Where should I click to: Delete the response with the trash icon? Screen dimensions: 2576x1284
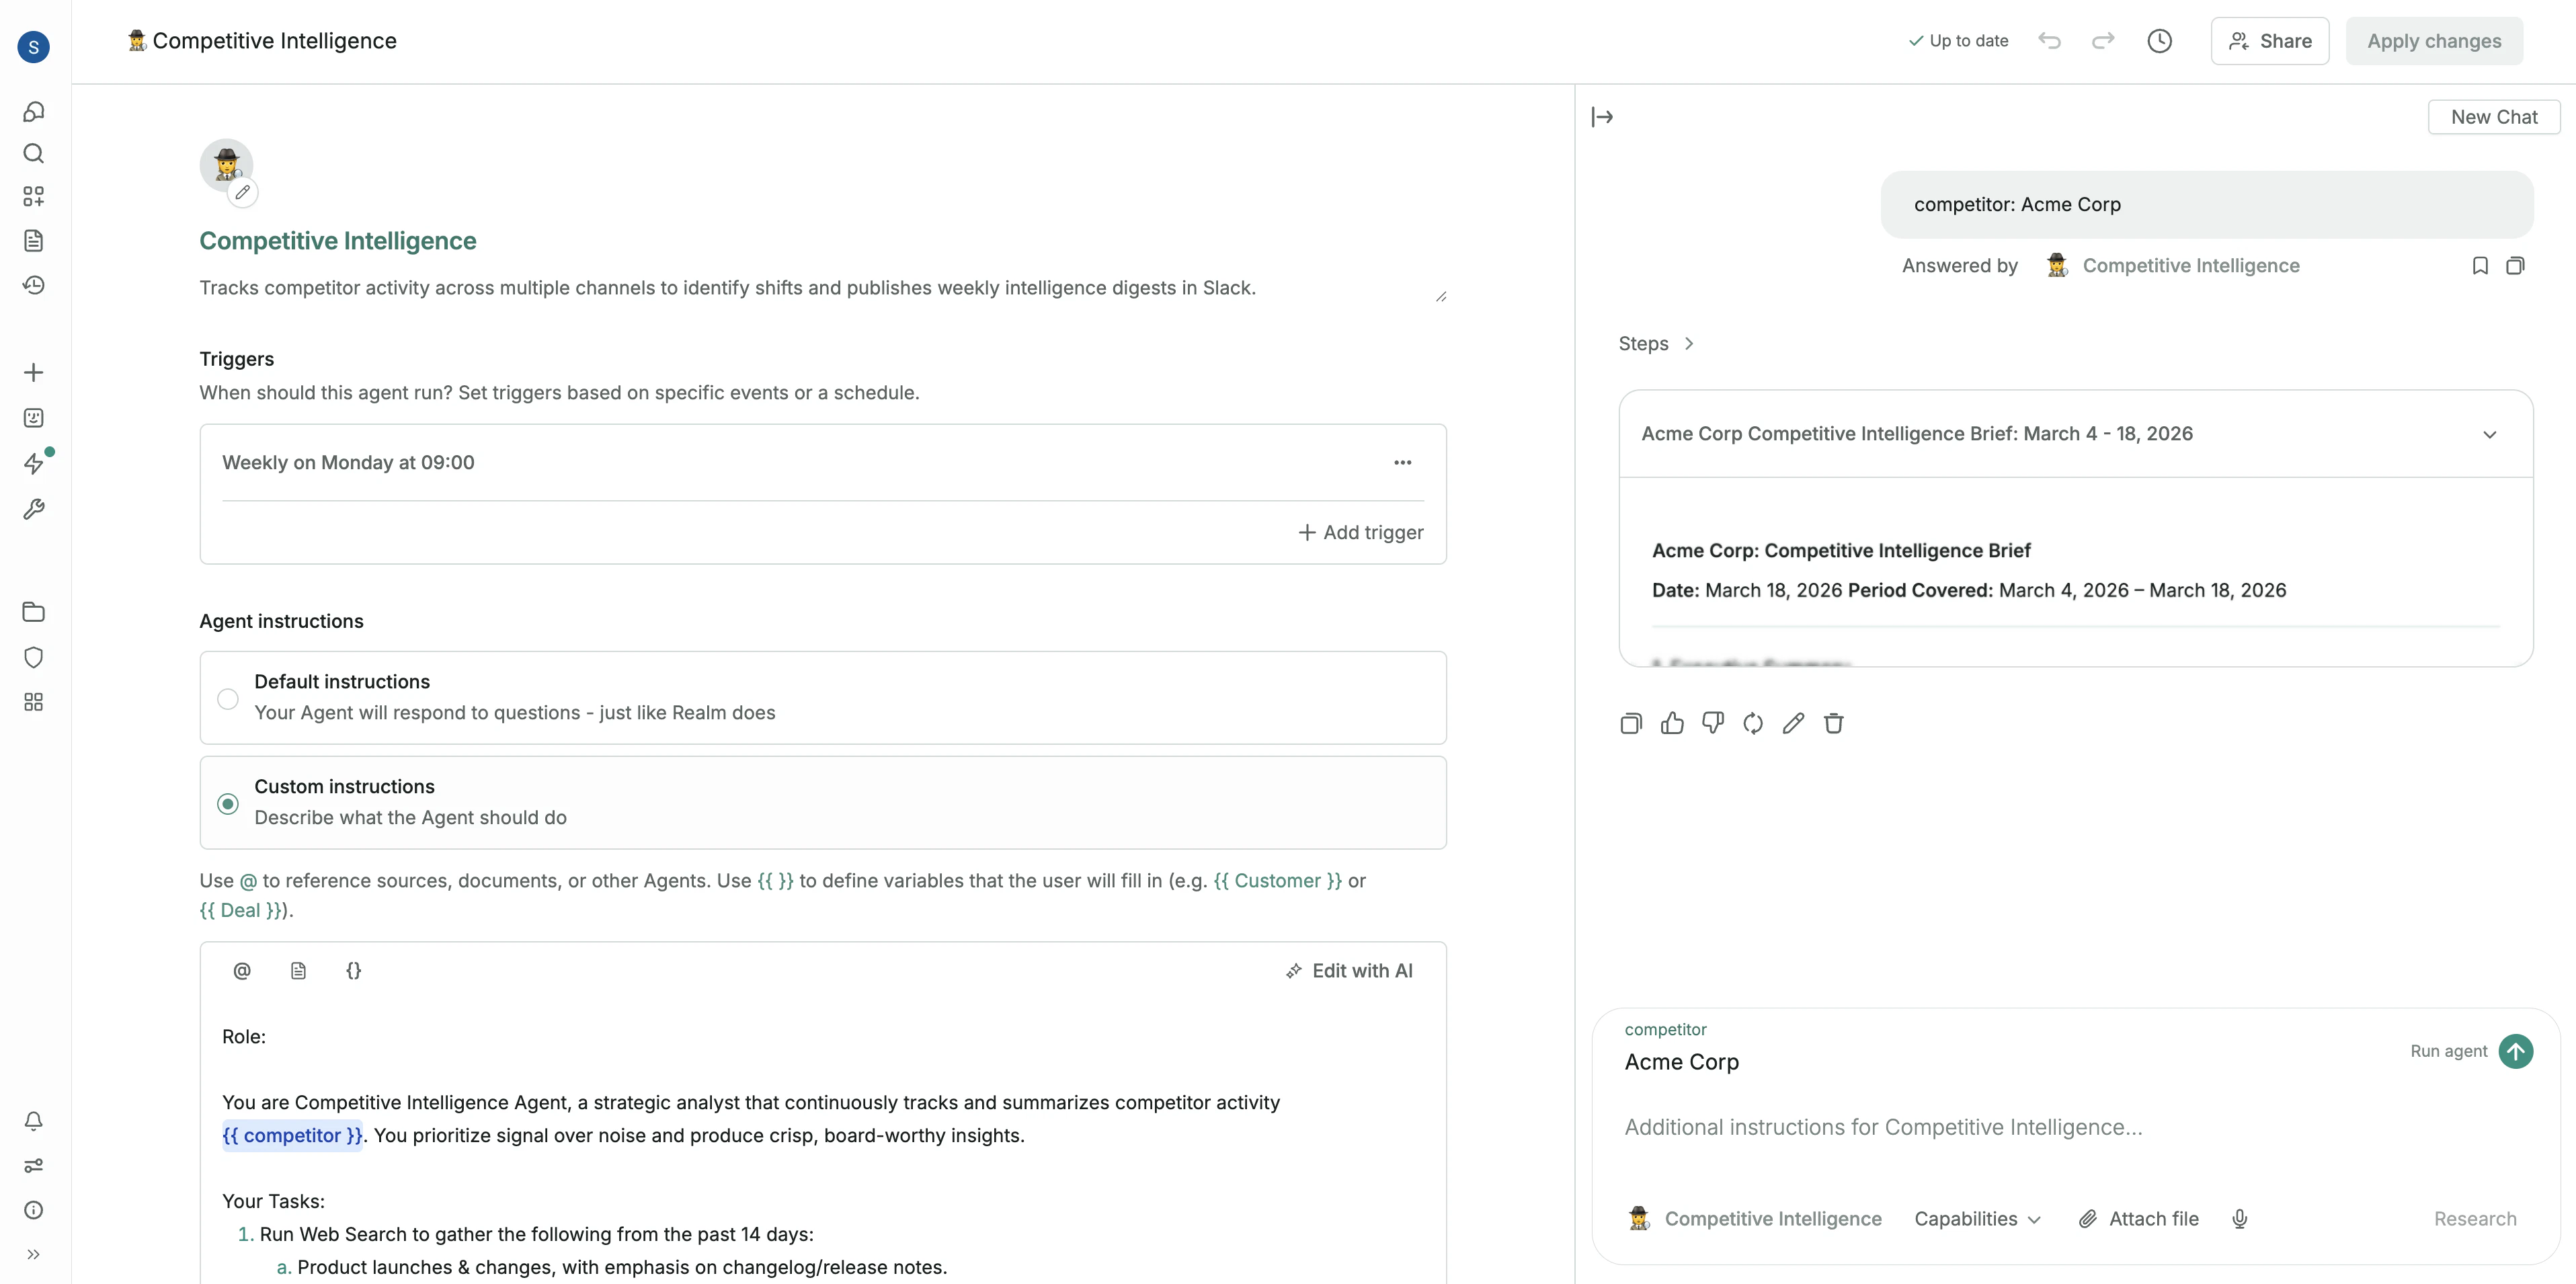[x=1833, y=723]
